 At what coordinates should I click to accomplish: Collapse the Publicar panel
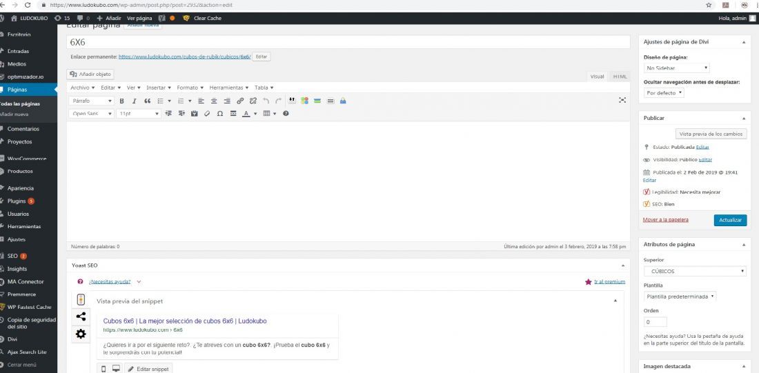[x=744, y=118]
